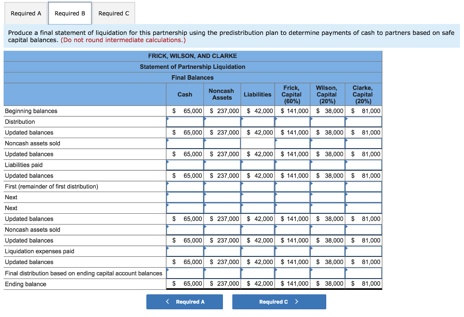Select Frick Capital cell in first Noncash assets sold row

(x=292, y=144)
